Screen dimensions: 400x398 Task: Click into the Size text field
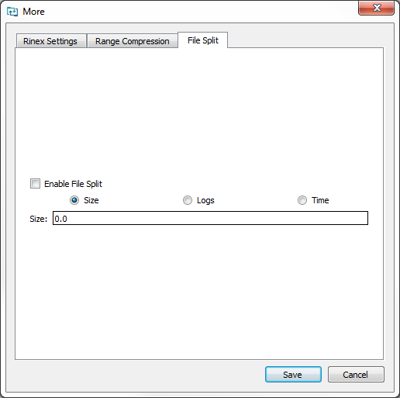210,218
